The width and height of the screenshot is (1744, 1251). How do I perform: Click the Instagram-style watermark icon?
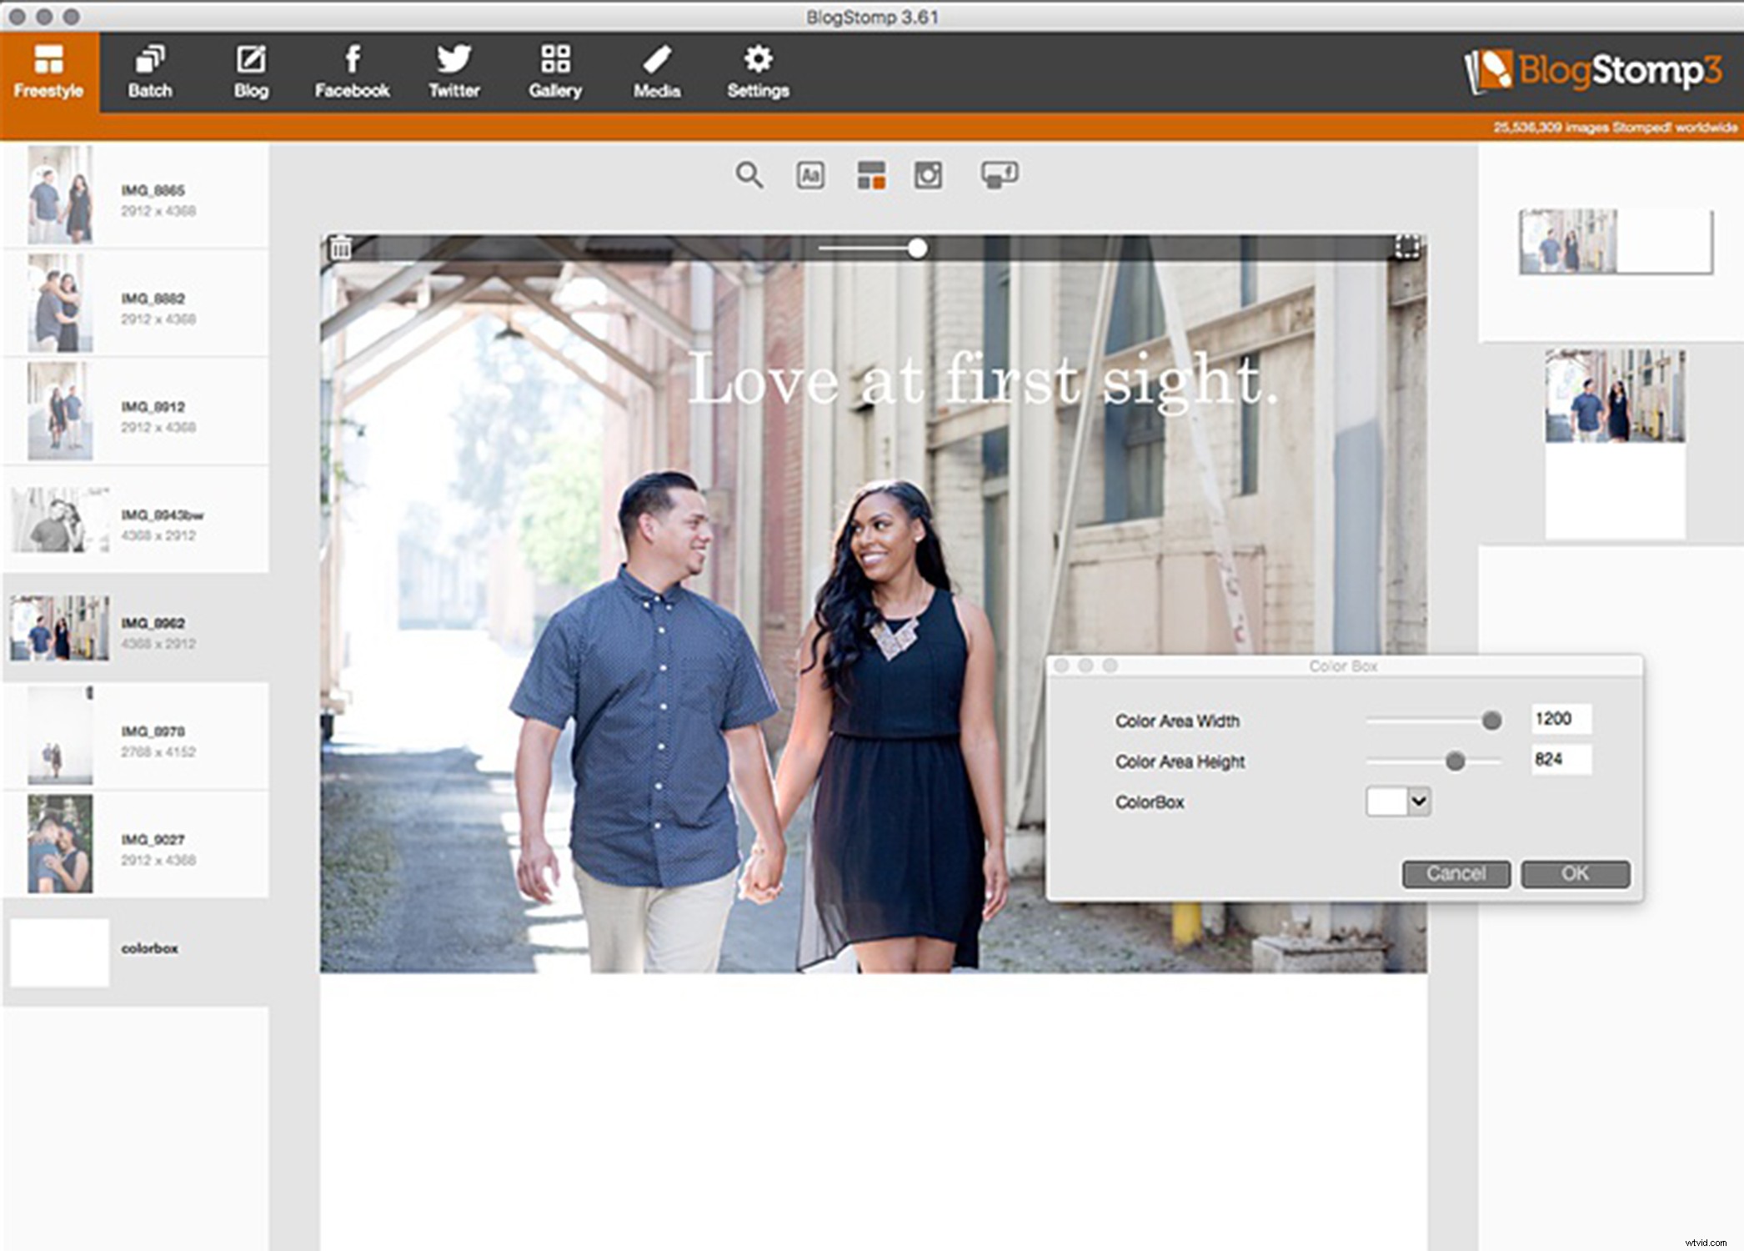[x=928, y=175]
